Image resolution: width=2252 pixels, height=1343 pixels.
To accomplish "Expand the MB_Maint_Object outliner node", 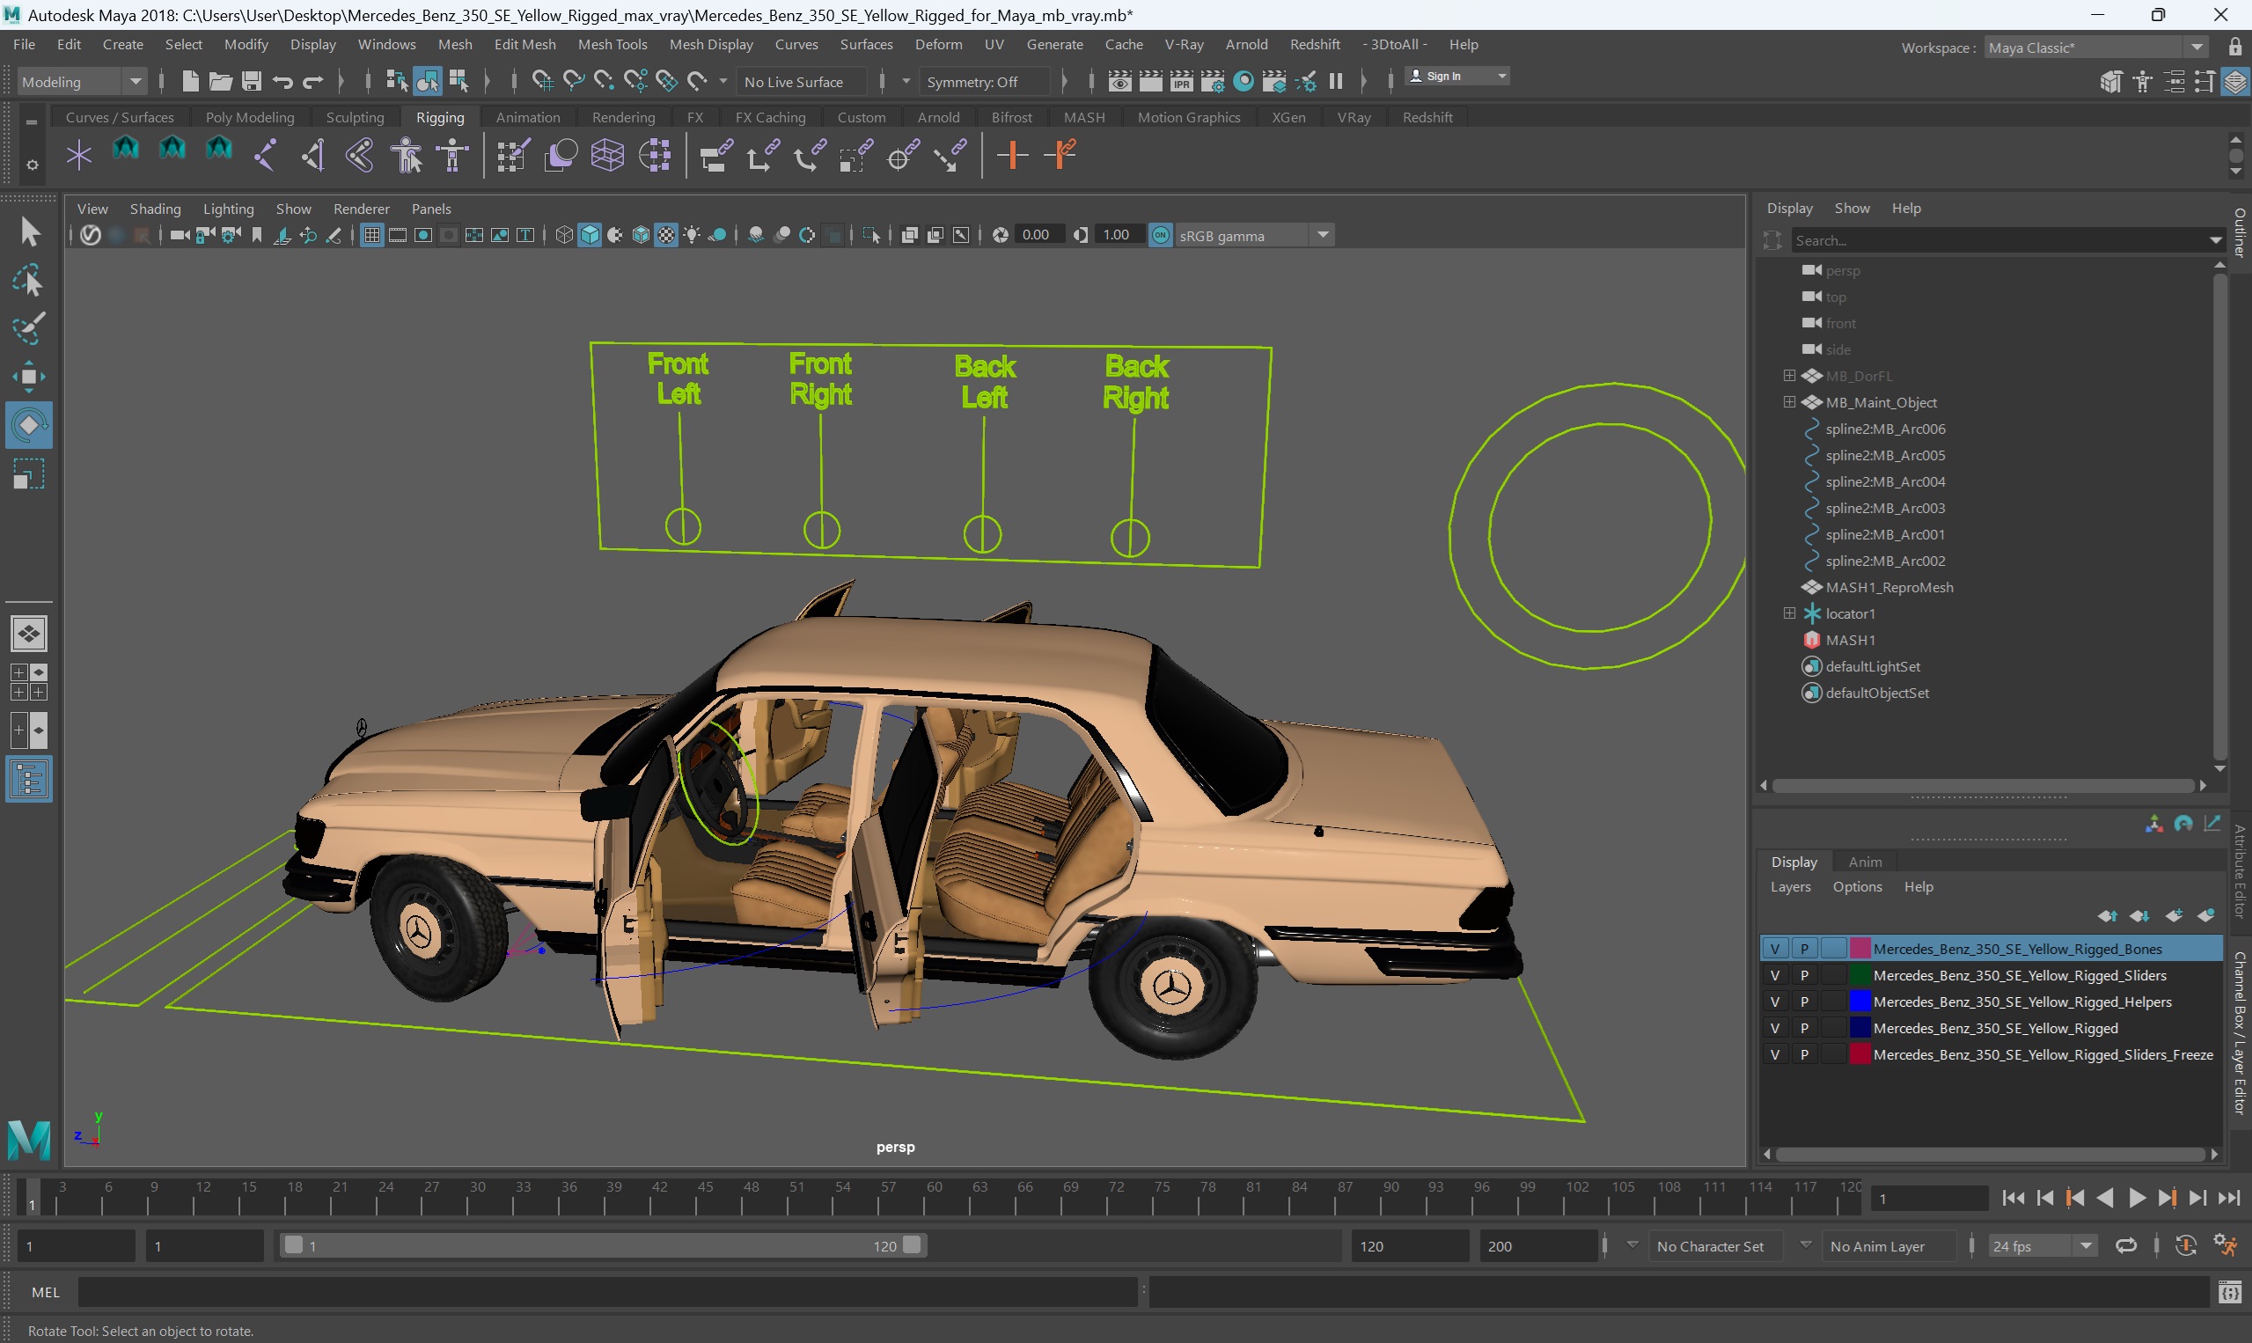I will click(1789, 402).
